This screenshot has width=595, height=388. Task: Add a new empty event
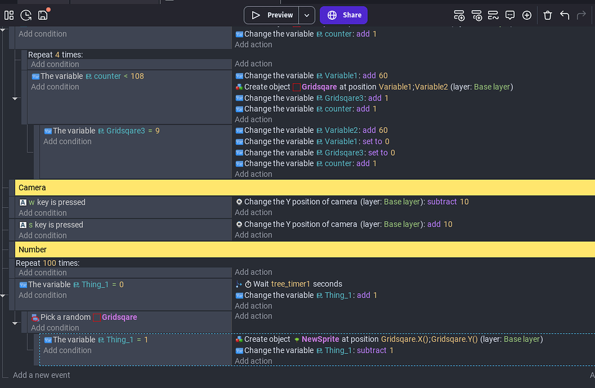(x=459, y=15)
